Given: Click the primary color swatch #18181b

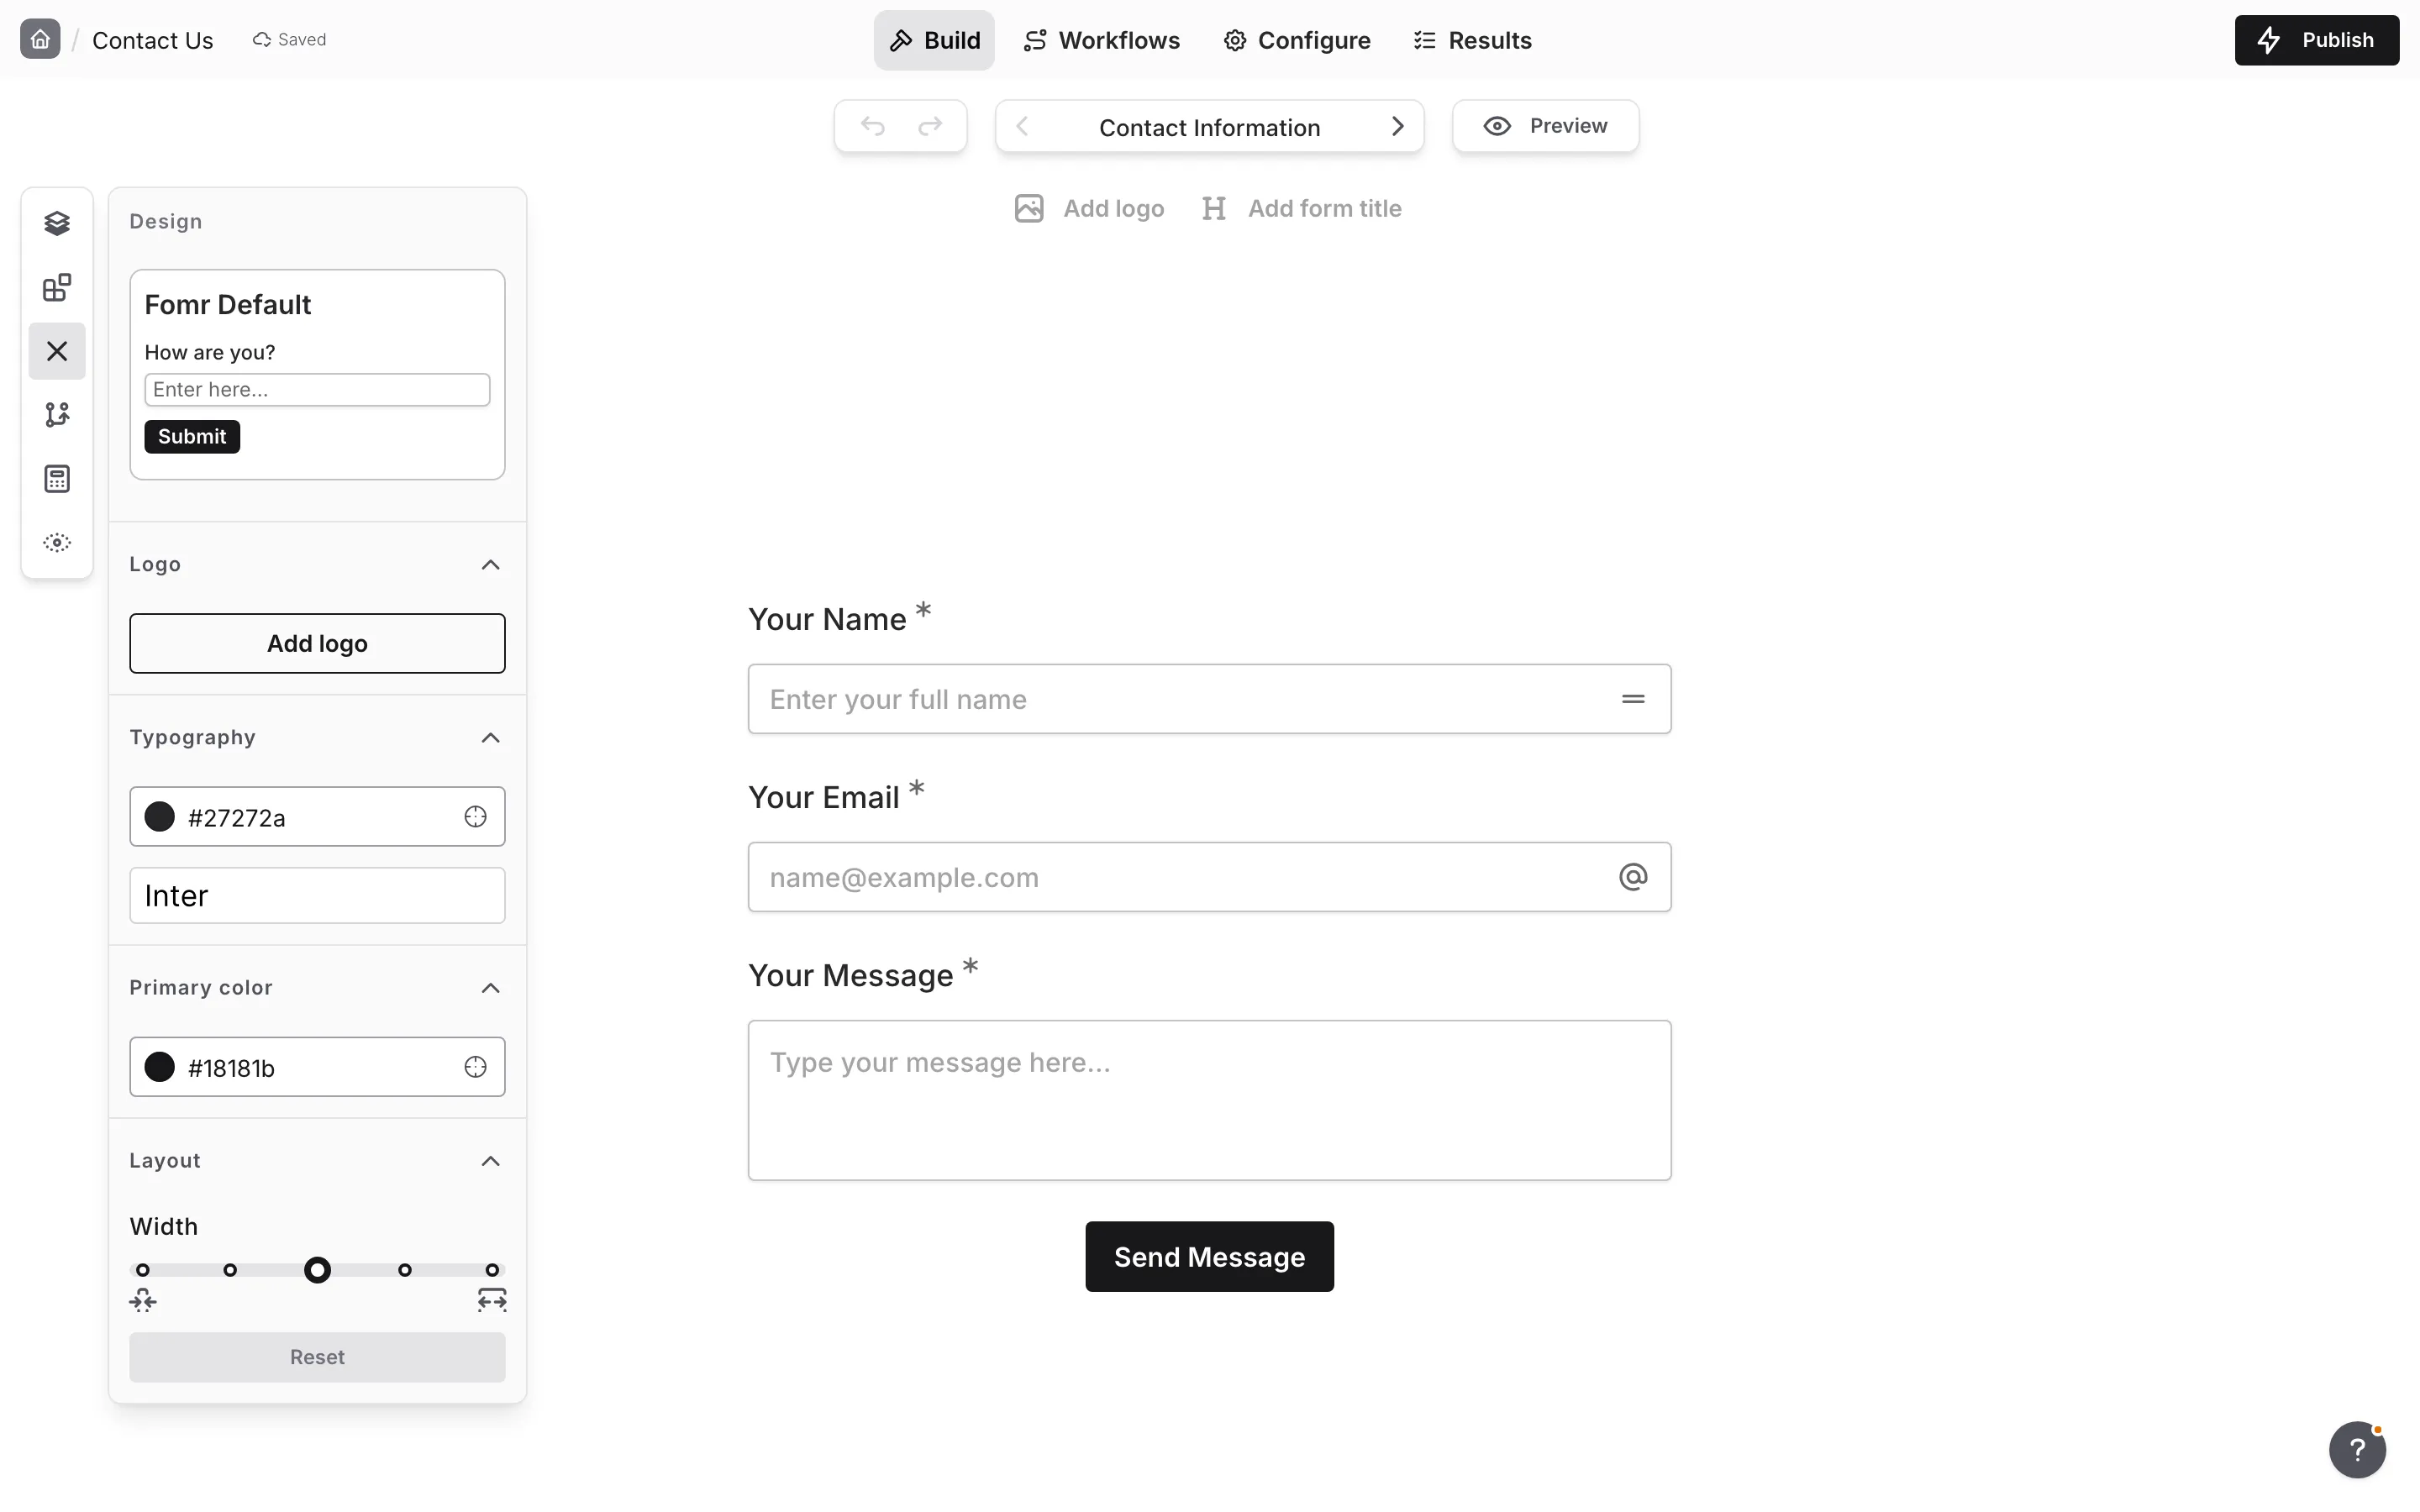Looking at the screenshot, I should pyautogui.click(x=160, y=1067).
